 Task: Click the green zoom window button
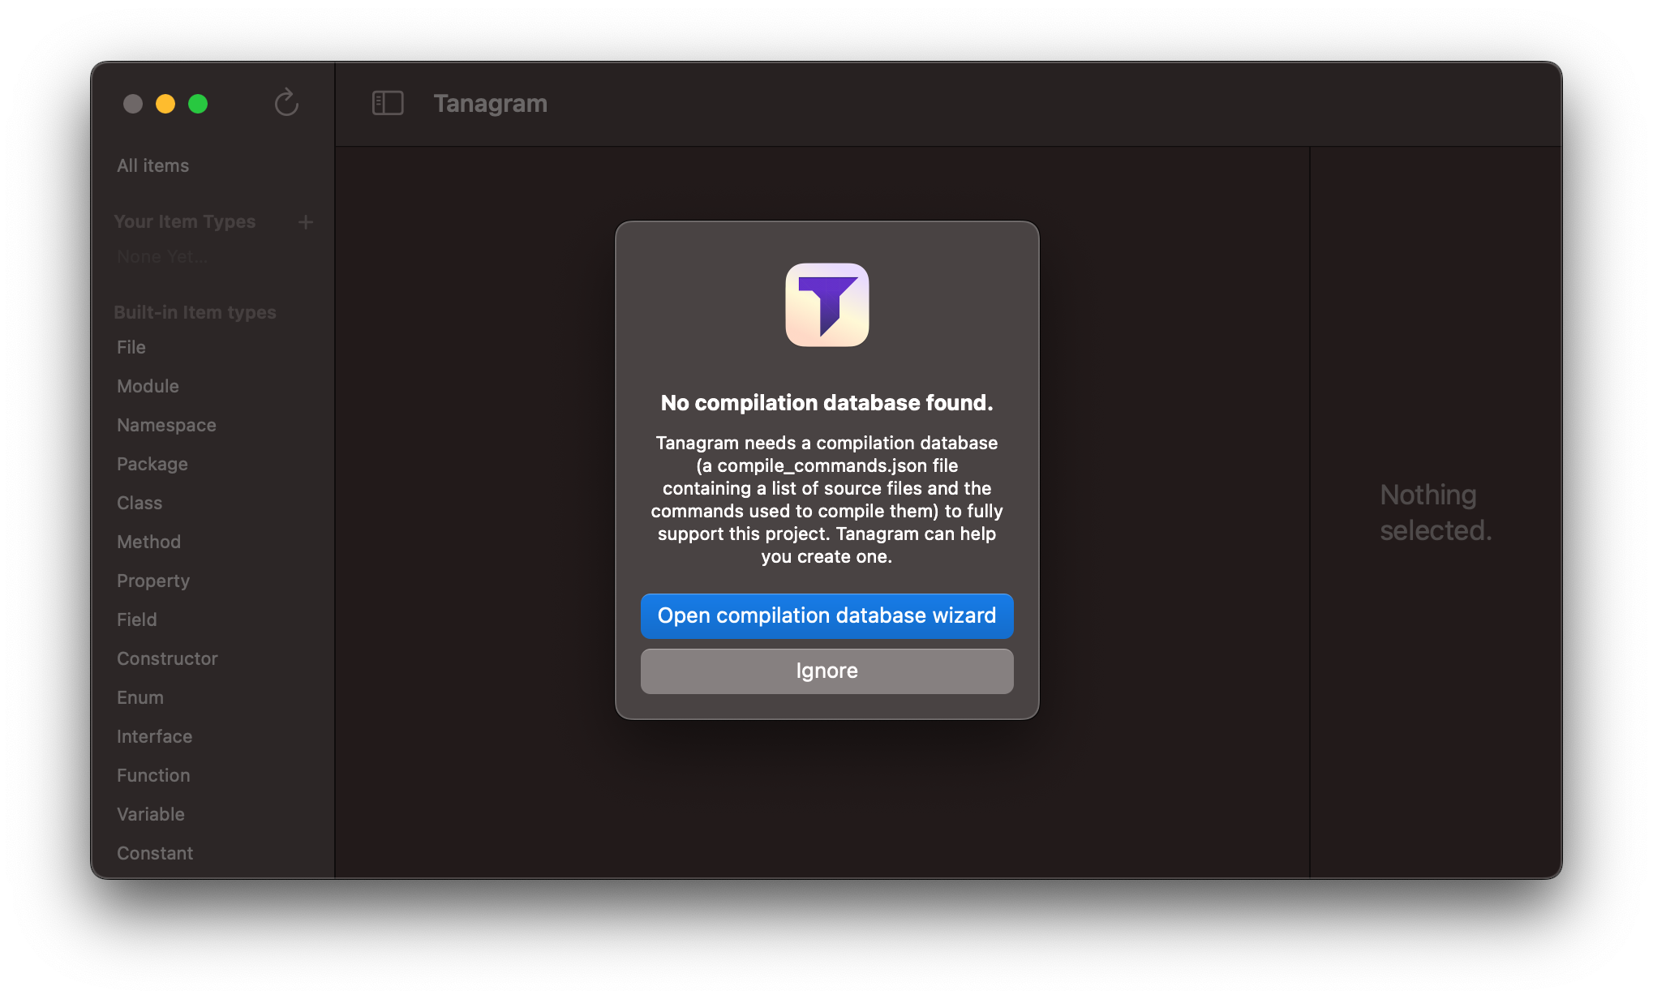tap(198, 104)
